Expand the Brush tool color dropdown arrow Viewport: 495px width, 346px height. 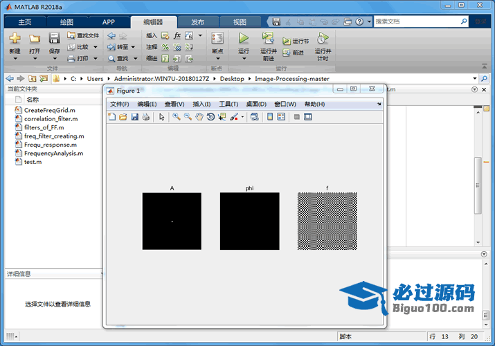click(242, 117)
